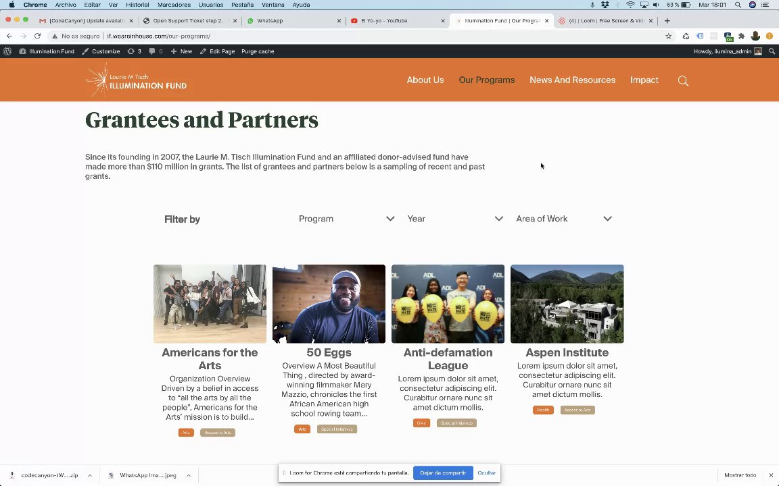
Task: Reload the page with refresh icon
Action: (x=37, y=36)
